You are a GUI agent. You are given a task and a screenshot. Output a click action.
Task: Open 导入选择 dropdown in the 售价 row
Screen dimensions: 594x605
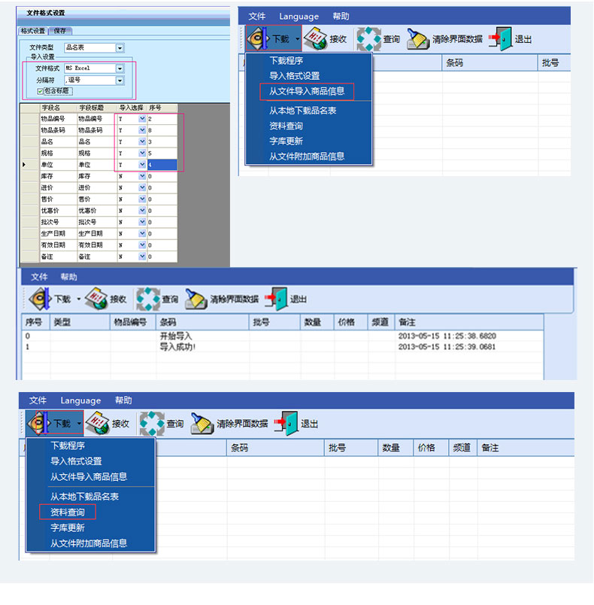point(142,199)
